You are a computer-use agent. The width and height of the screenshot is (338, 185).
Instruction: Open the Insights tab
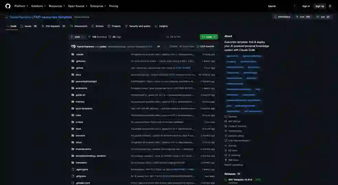(161, 26)
